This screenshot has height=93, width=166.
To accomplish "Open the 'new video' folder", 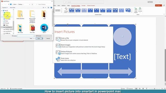I will click(32, 29).
